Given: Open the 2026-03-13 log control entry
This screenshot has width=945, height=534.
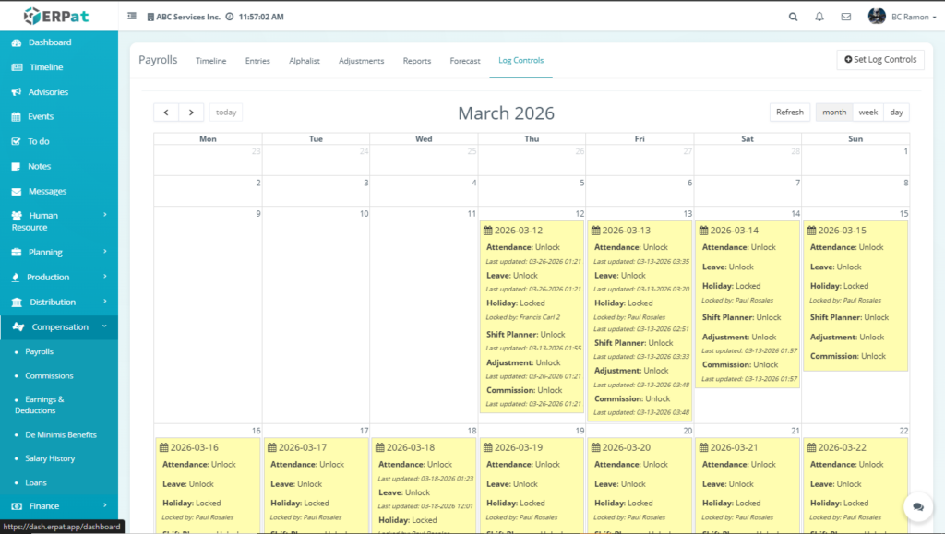Looking at the screenshot, I should pos(640,321).
